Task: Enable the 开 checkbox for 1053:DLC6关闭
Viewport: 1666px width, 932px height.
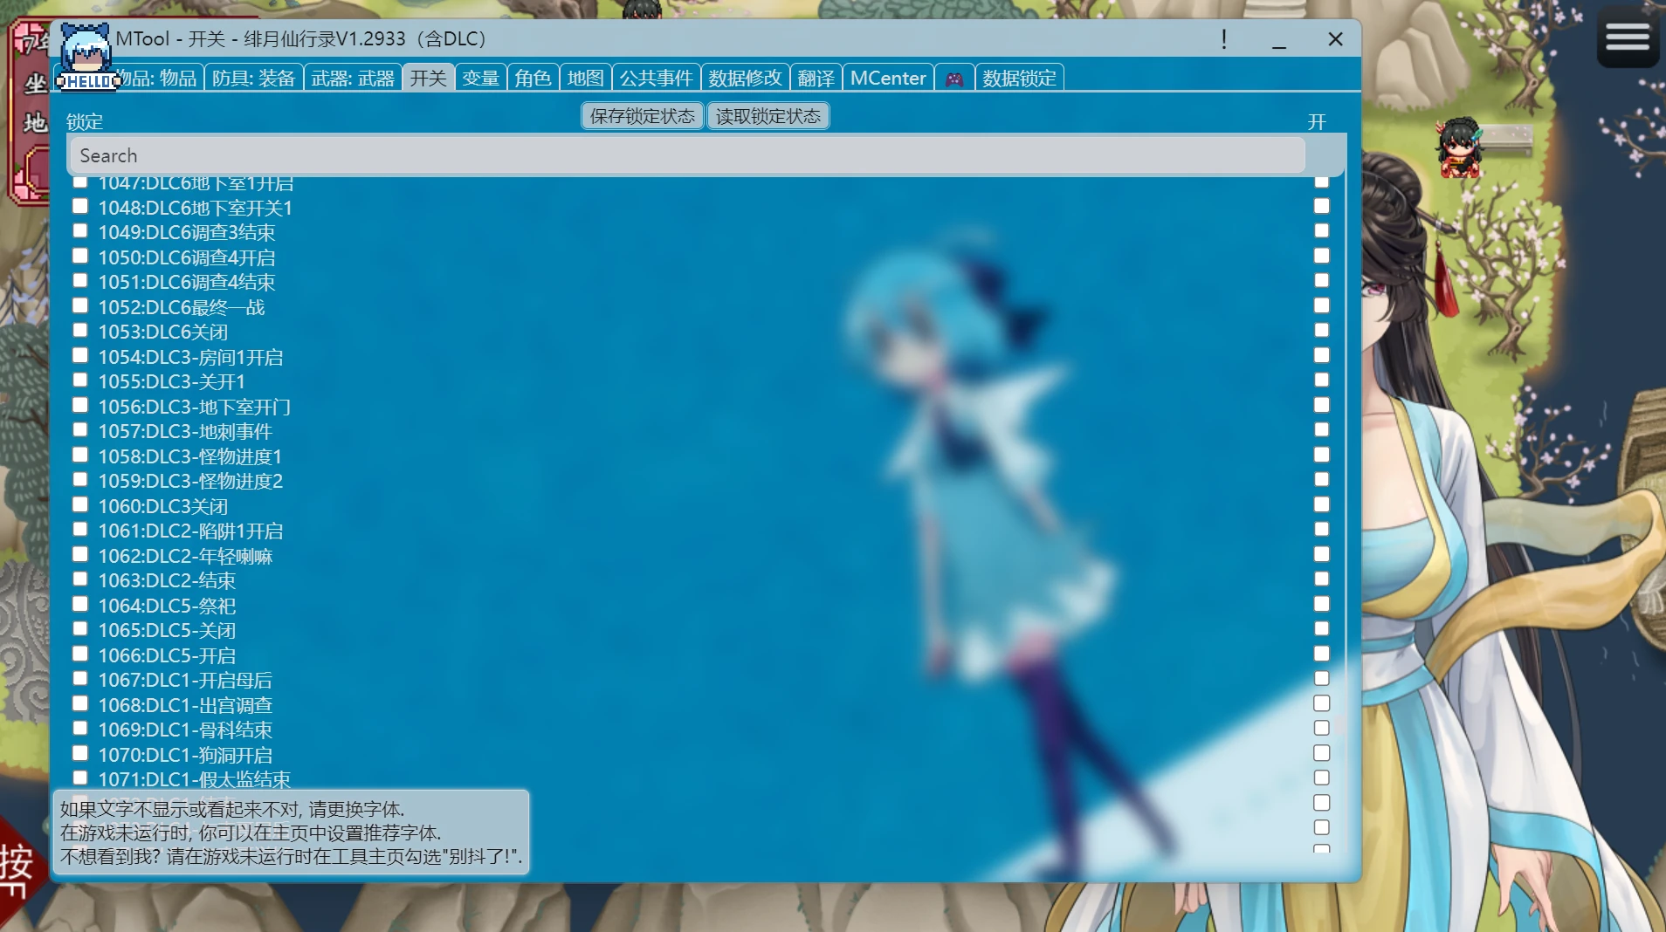Action: click(1322, 330)
